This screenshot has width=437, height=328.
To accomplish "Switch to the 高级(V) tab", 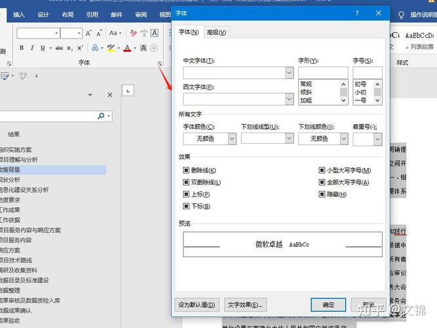I will pyautogui.click(x=216, y=33).
